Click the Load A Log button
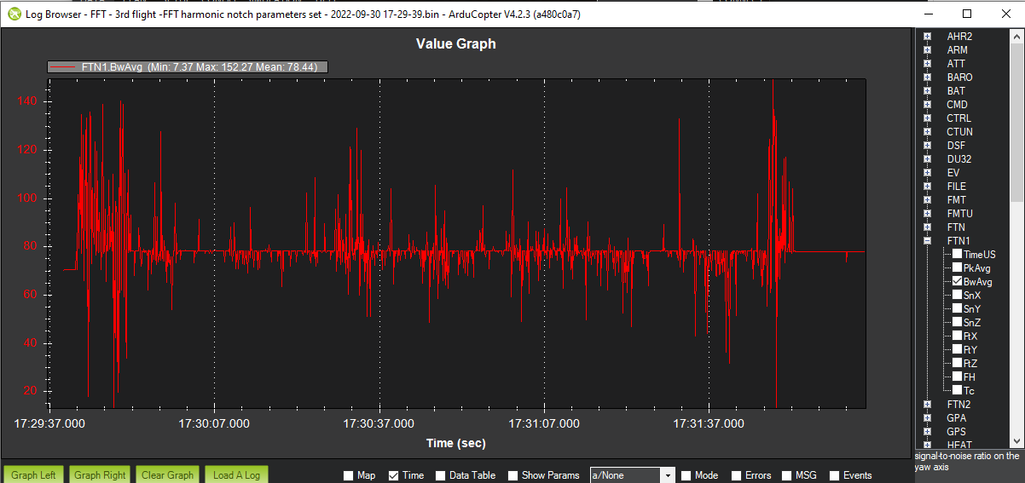The width and height of the screenshot is (1025, 483). [236, 475]
